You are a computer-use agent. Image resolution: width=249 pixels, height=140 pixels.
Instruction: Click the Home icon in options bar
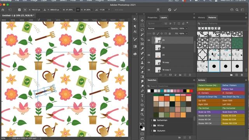[x=3, y=10]
